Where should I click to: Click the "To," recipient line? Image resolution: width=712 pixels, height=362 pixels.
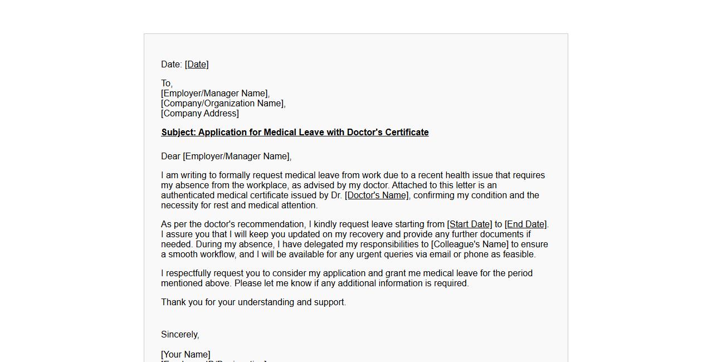tap(167, 84)
